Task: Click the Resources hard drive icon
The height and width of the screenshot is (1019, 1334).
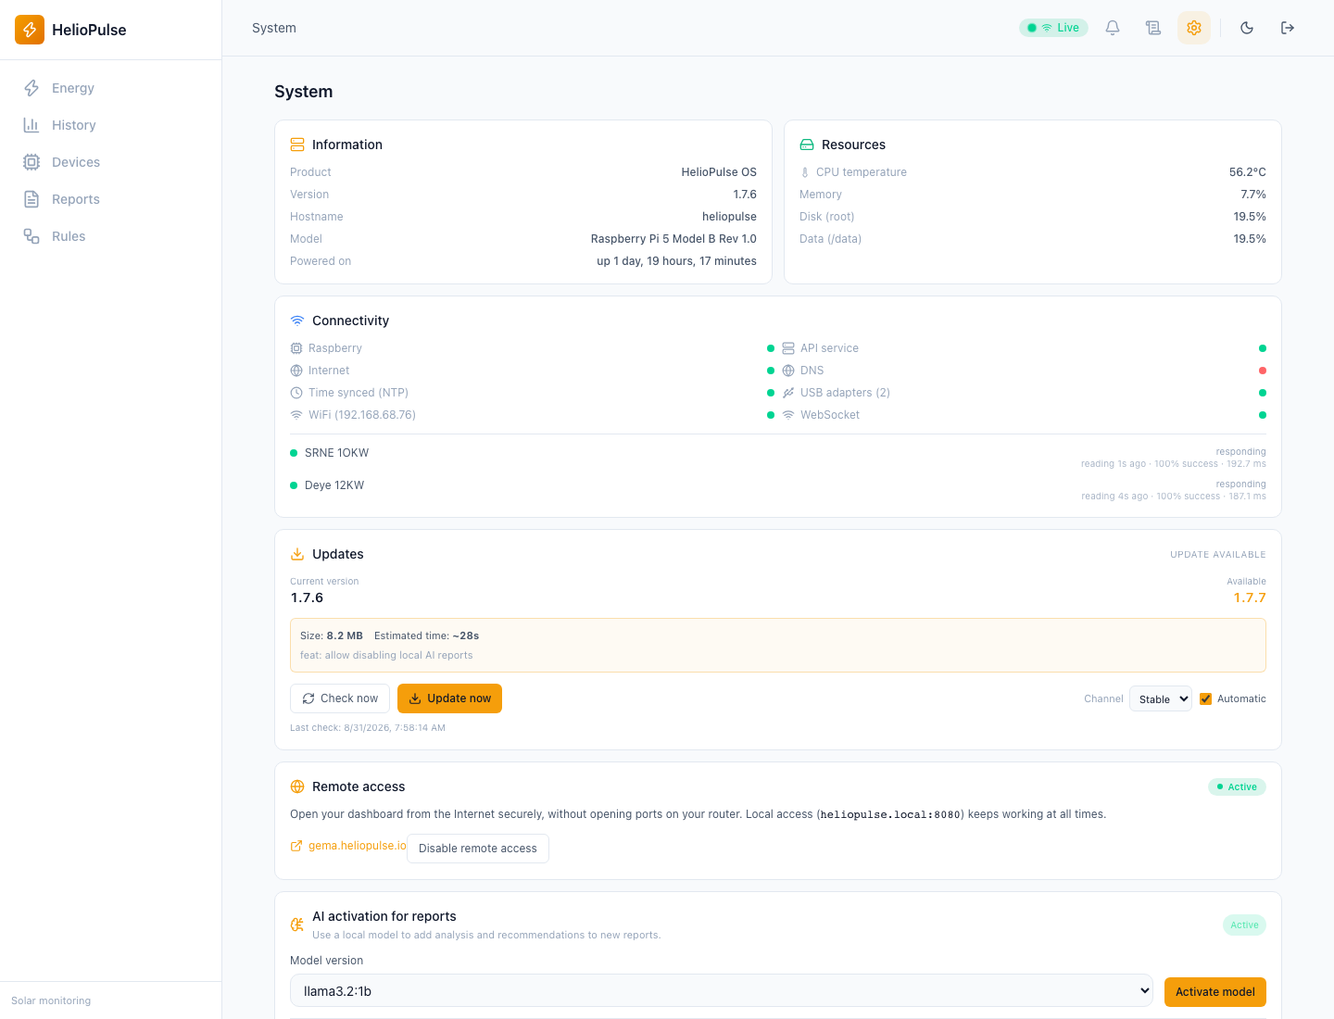Action: click(807, 145)
